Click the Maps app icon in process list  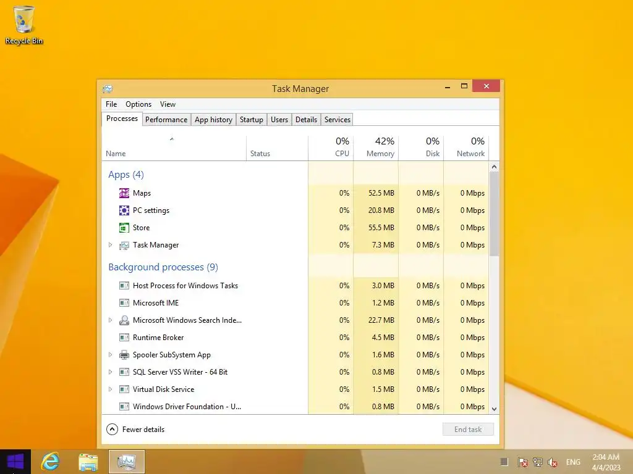click(x=124, y=193)
